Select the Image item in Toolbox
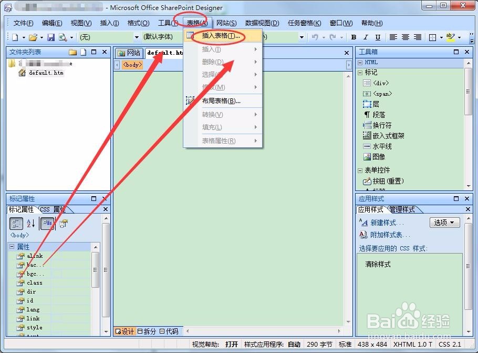Viewport: 478px width, 353px height. pyautogui.click(x=374, y=157)
